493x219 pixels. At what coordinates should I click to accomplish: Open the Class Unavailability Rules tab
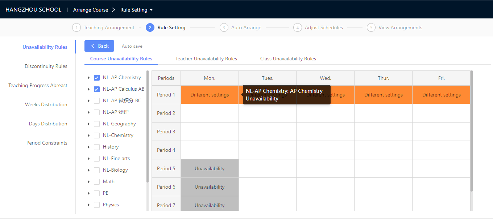[x=288, y=59]
